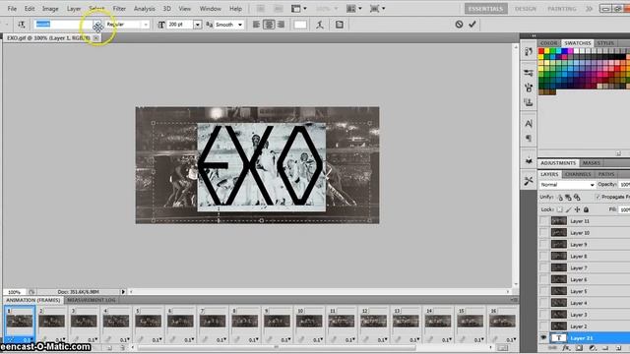Select the Layer 3 row
Viewport: 630px width, 354px height.
pyautogui.click(x=584, y=315)
